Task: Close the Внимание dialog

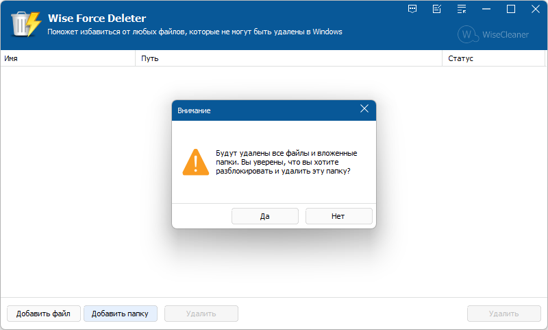Action: [364, 109]
